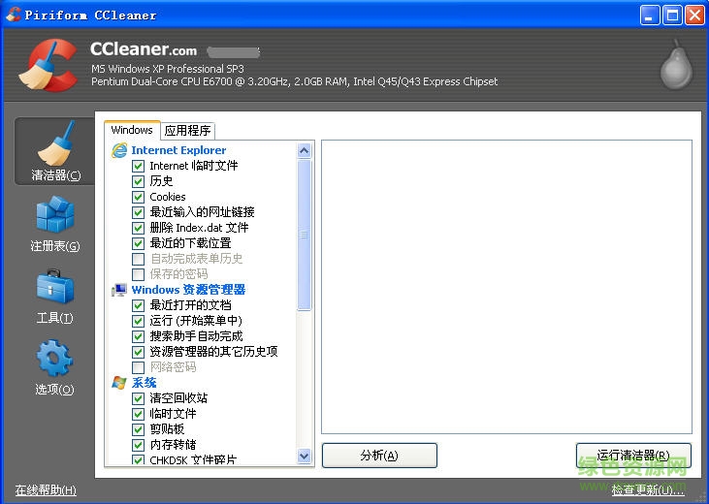Open the Options (选项) gear icon
Viewport: 709px width, 504px height.
click(54, 358)
